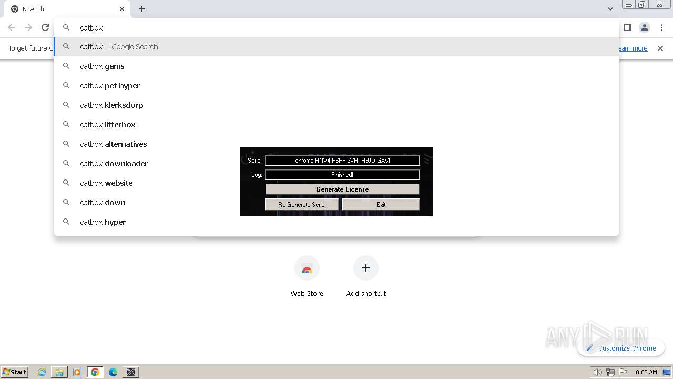Click the Add shortcut plus icon
The height and width of the screenshot is (379, 673).
[366, 268]
